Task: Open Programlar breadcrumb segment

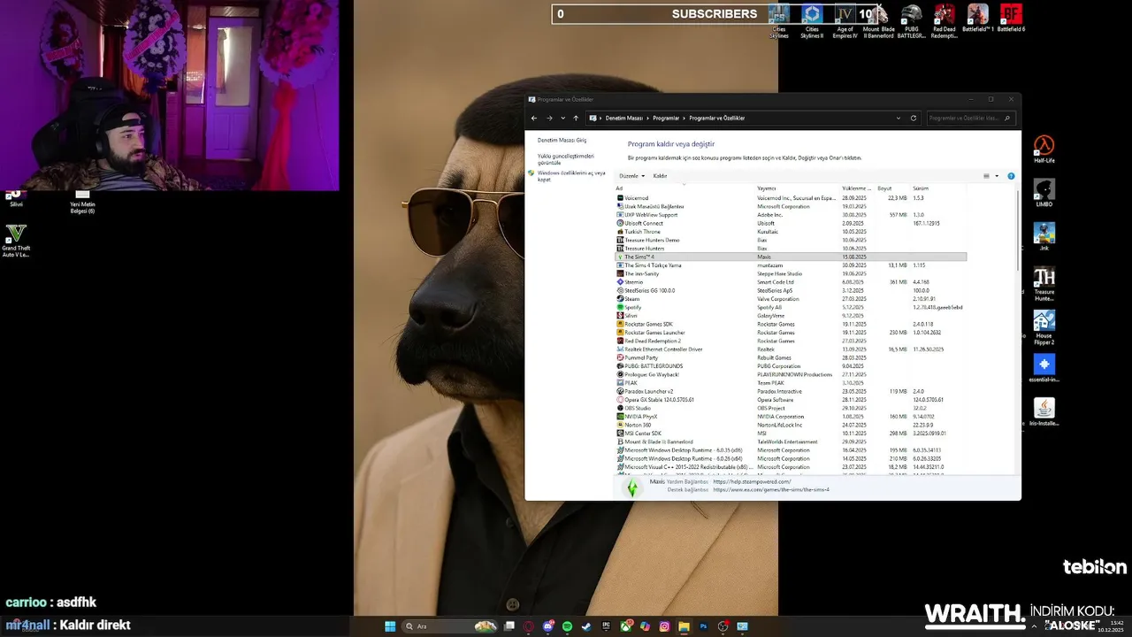Action: click(666, 118)
